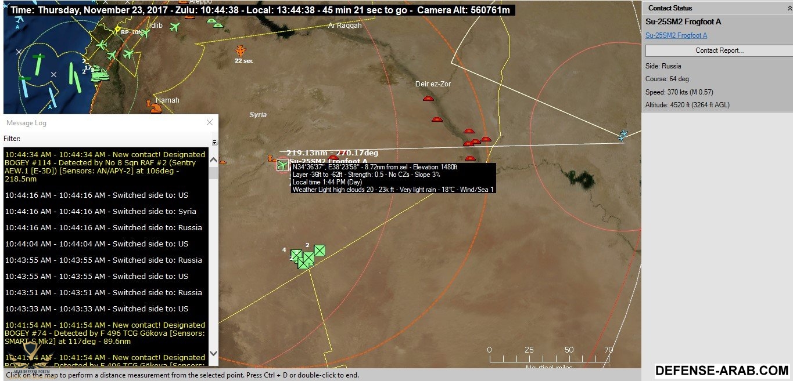This screenshot has width=793, height=381.
Task: Select the green unit cluster labeled 17 at the coast
Action: point(100,74)
